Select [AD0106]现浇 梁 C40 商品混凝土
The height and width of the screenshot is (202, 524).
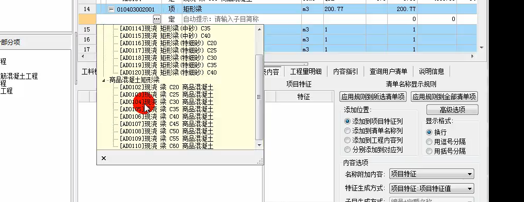point(167,116)
